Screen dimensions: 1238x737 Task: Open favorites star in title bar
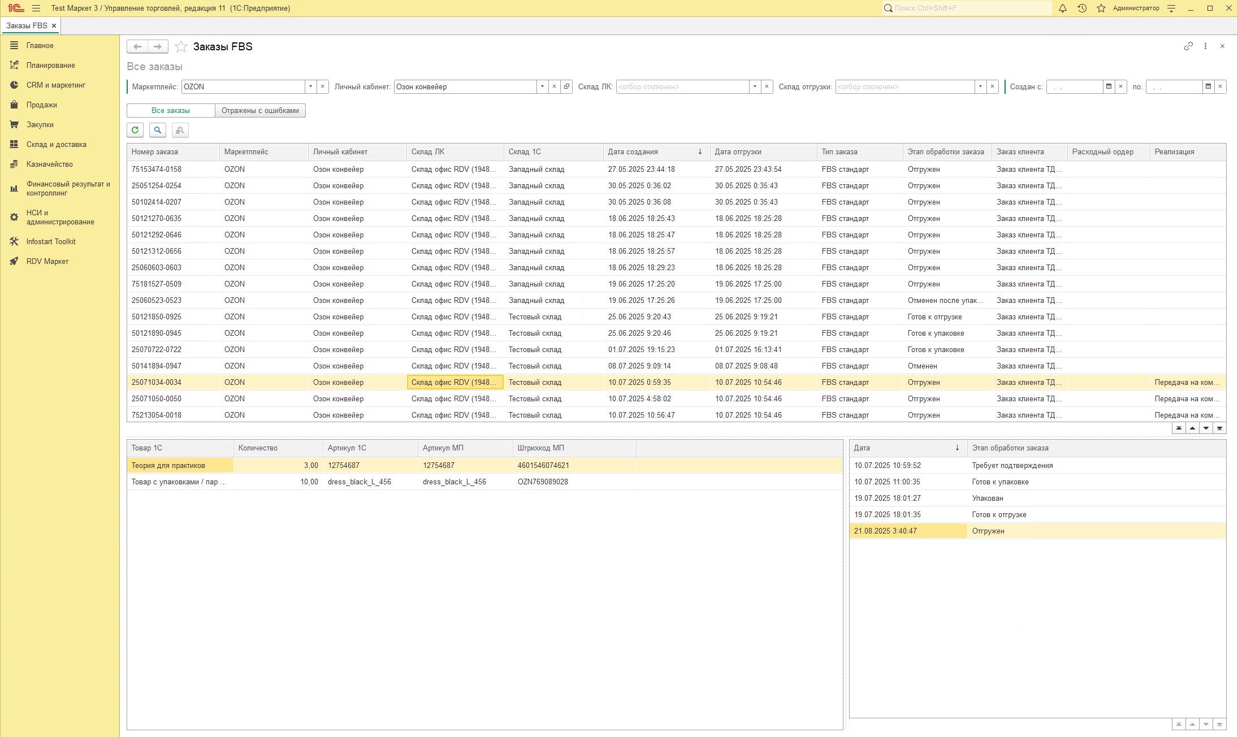tap(1101, 8)
